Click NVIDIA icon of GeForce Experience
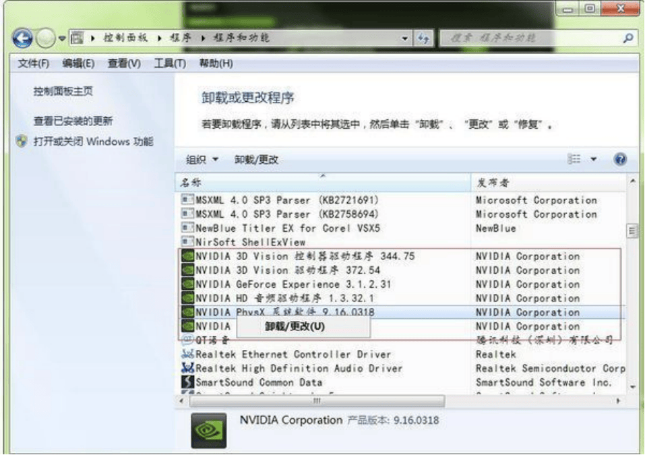 pos(187,284)
